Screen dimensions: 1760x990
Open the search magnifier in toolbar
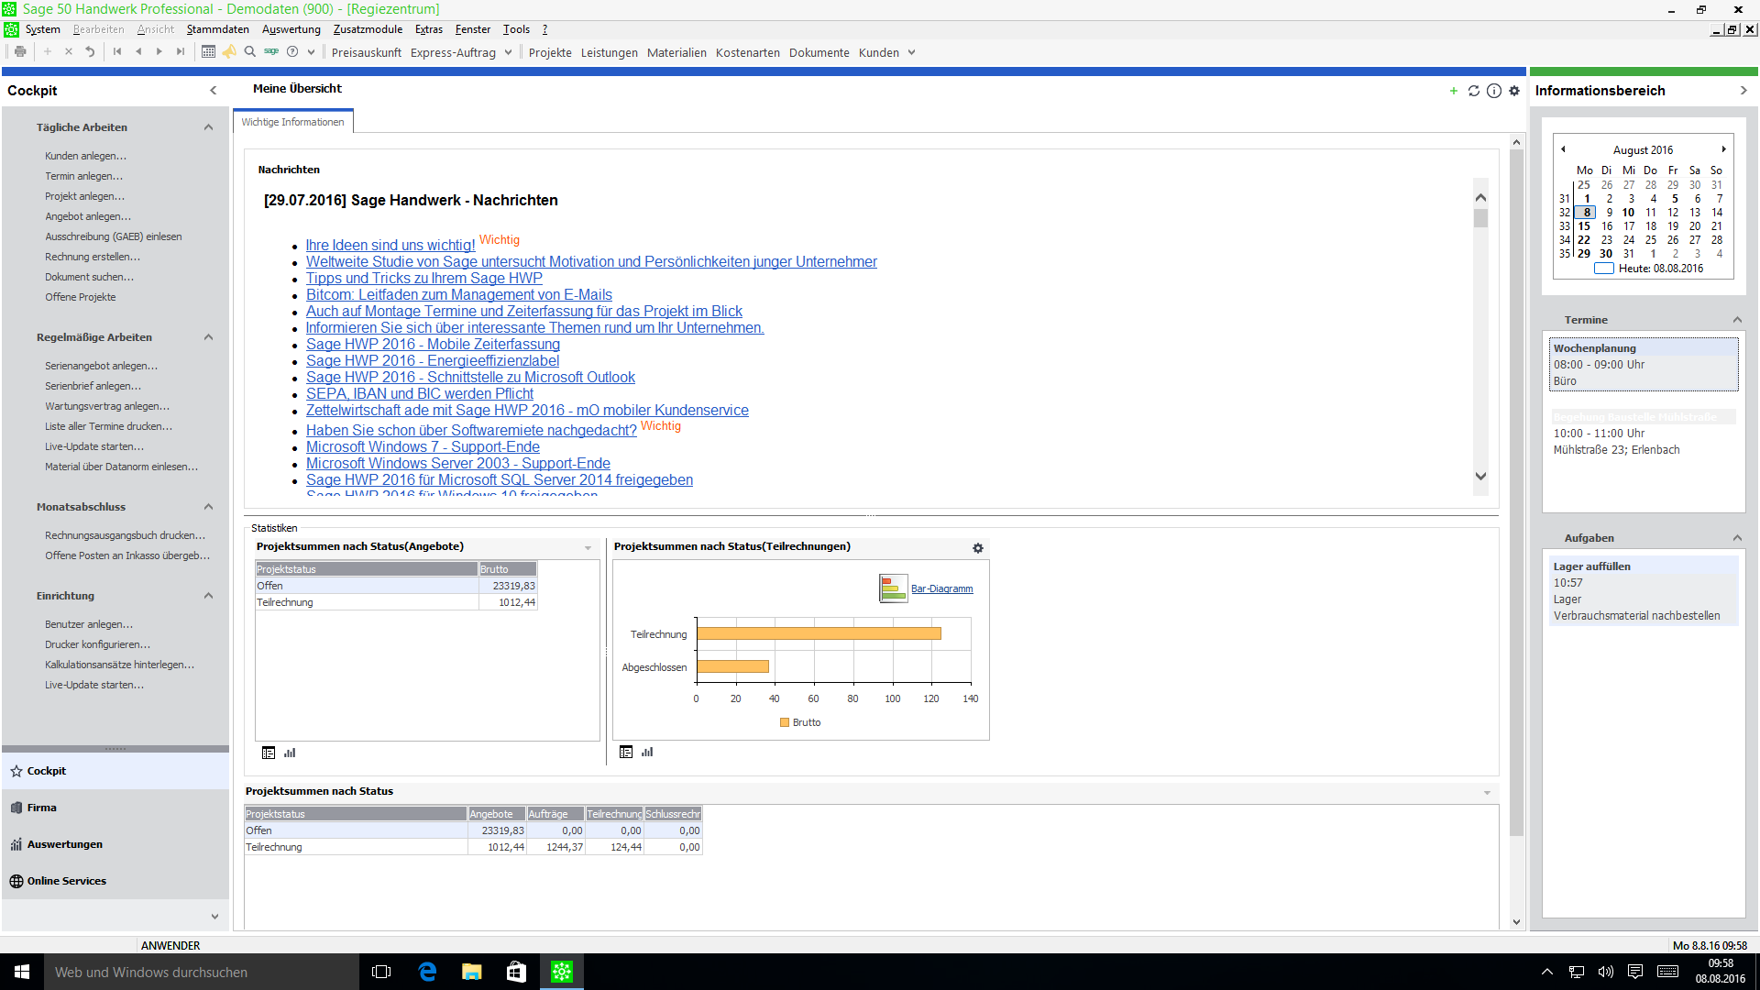[249, 52]
